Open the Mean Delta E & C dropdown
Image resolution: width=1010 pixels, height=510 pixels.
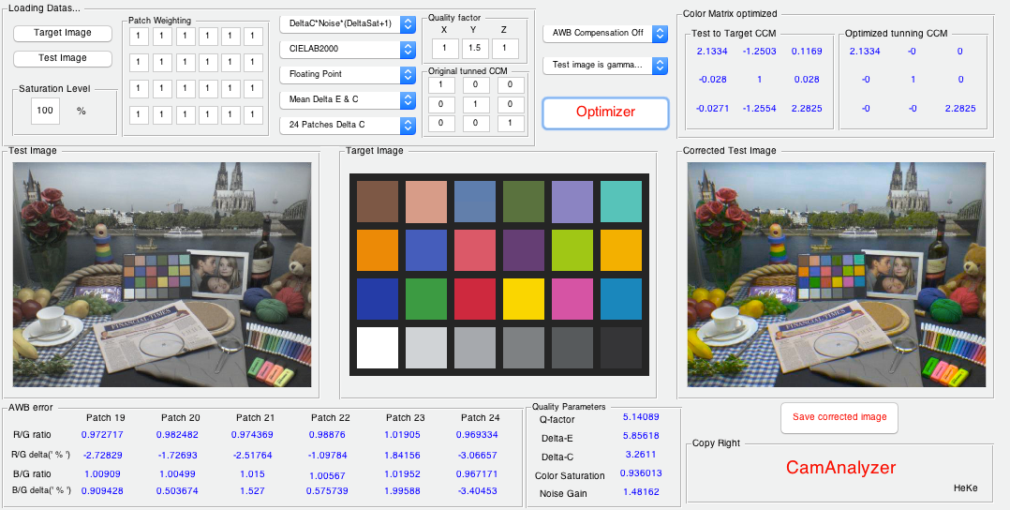point(348,100)
